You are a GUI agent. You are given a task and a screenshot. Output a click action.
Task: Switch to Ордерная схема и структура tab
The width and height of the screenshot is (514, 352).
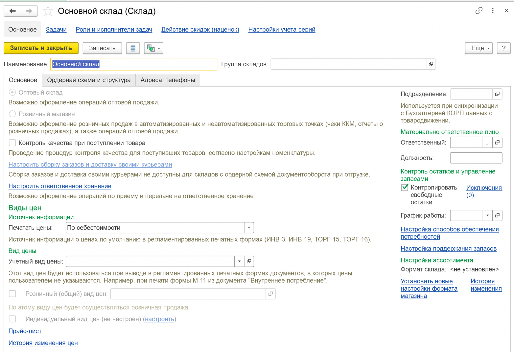click(x=89, y=80)
